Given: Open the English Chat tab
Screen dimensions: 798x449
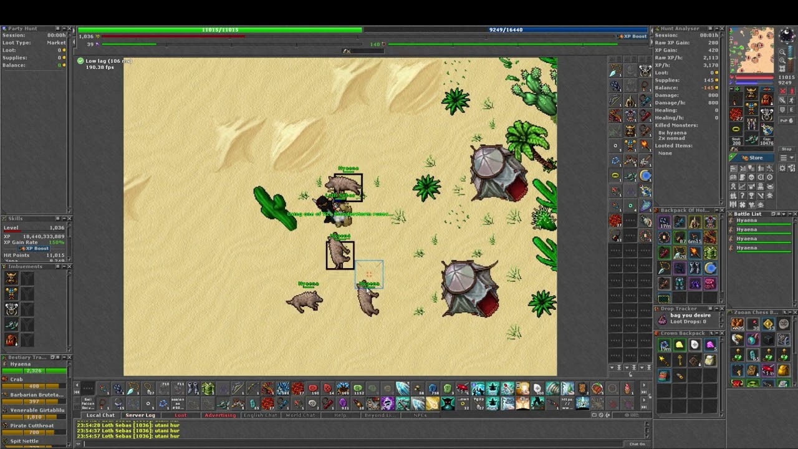Looking at the screenshot, I should click(261, 415).
